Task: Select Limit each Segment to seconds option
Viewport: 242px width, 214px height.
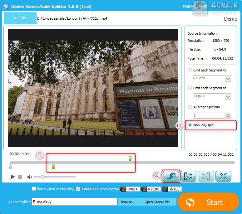Action: coord(190,70)
